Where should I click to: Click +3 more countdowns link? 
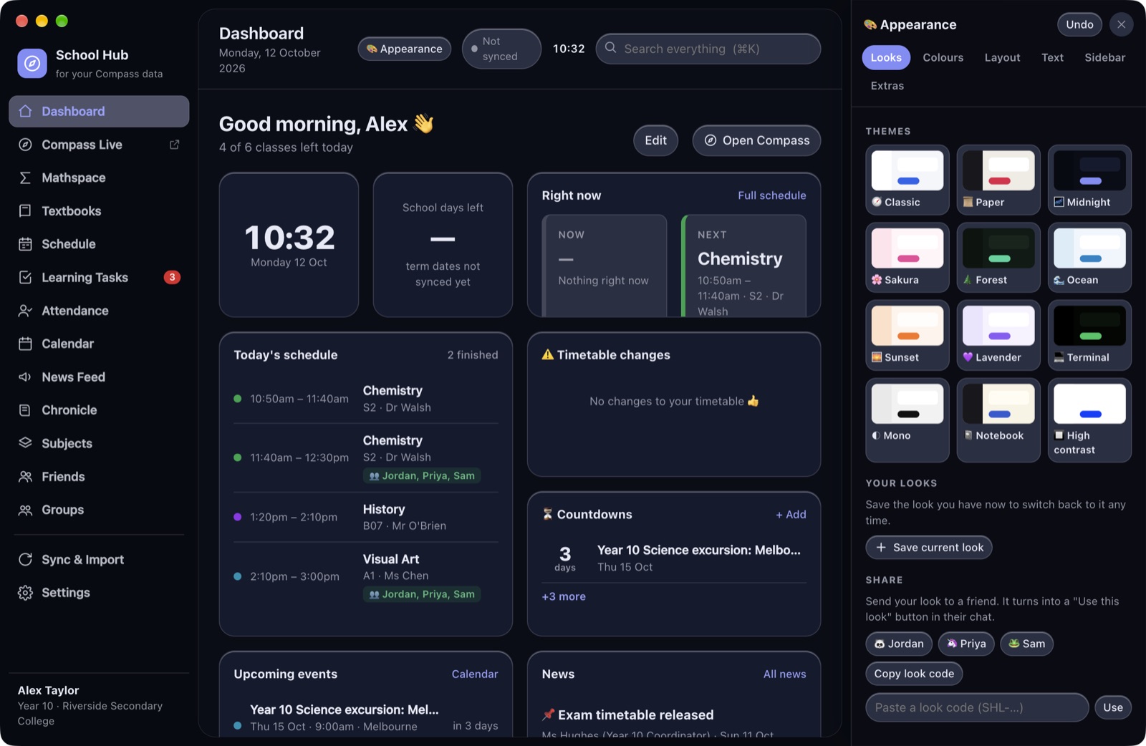coord(564,596)
